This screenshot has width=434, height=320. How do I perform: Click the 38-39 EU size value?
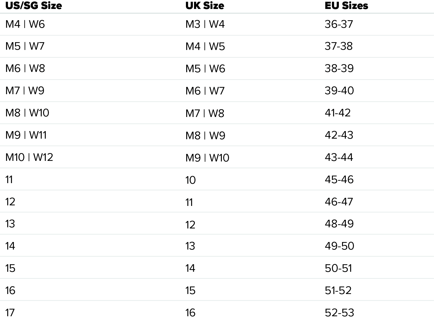click(339, 68)
